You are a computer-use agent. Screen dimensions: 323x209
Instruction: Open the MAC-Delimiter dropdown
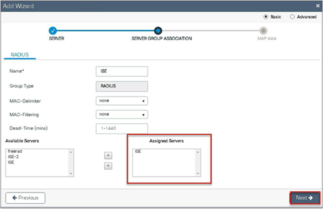click(122, 101)
